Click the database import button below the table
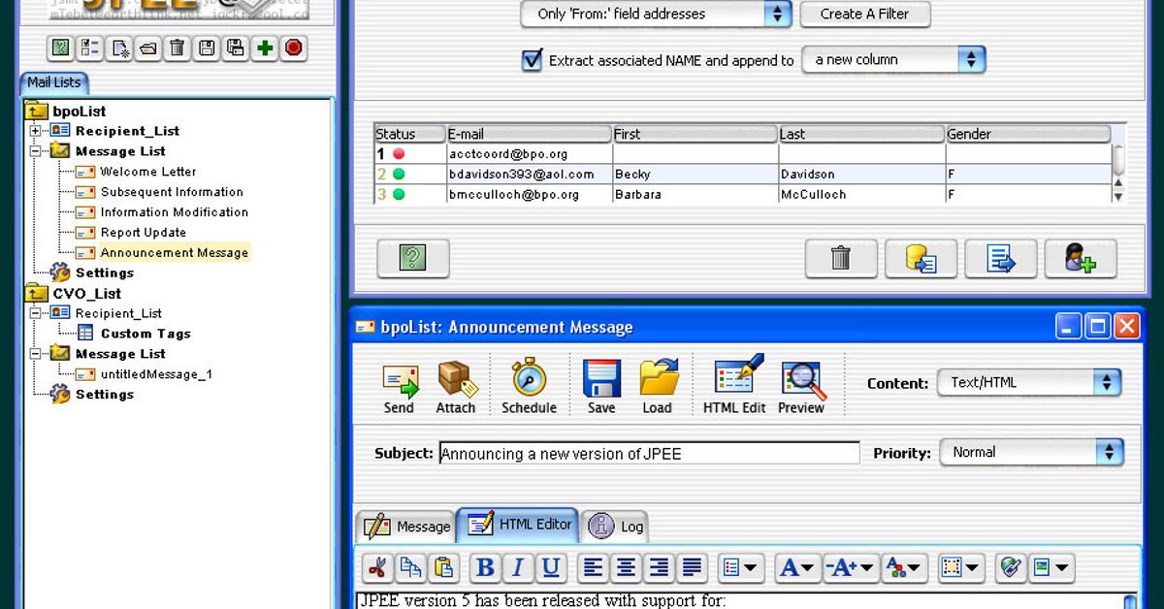 [x=921, y=258]
